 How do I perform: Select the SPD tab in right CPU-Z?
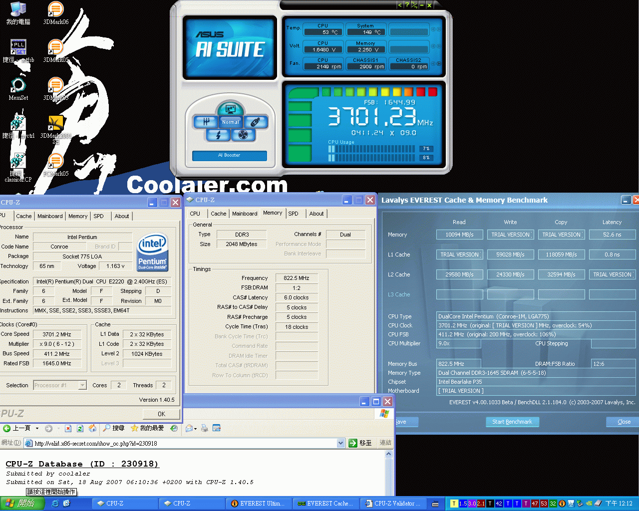tap(294, 214)
